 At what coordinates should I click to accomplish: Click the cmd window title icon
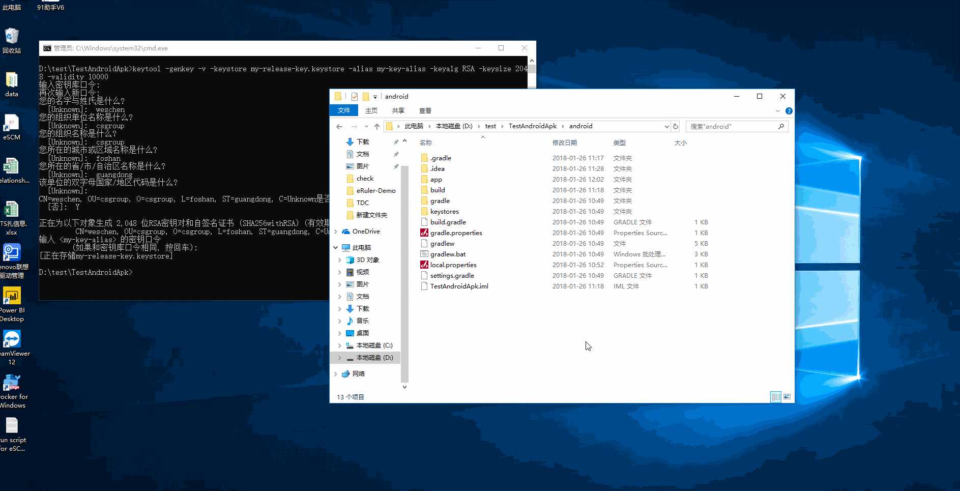tap(47, 48)
